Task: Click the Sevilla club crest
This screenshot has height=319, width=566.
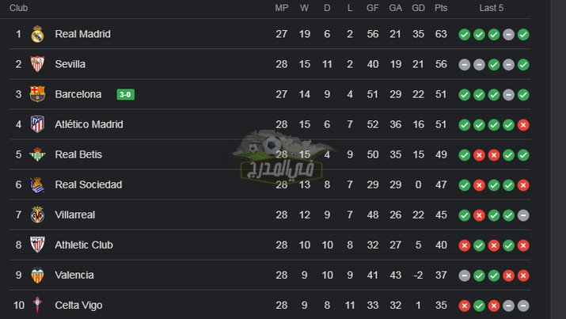Action: coord(37,64)
